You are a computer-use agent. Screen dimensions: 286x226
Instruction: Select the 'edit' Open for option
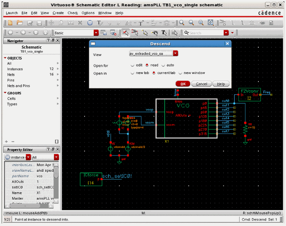point(132,65)
